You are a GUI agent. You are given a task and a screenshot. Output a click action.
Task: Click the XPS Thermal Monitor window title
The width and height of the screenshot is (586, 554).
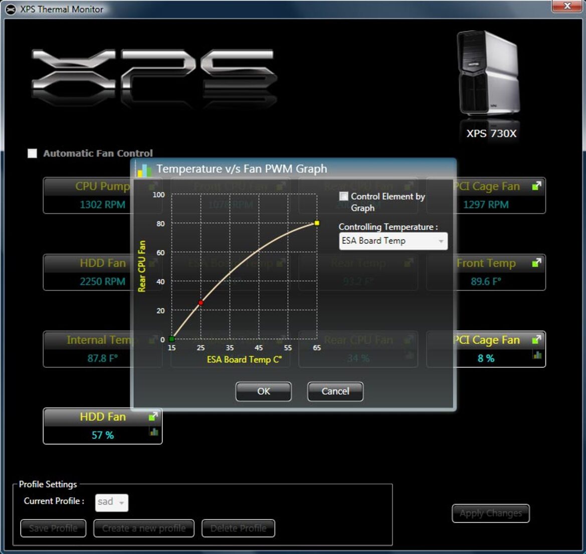[x=62, y=10]
